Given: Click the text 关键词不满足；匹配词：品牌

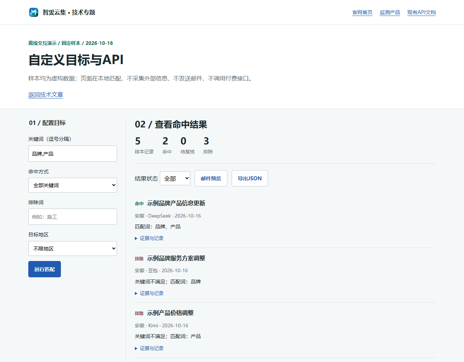Looking at the screenshot, I should click(x=168, y=282).
